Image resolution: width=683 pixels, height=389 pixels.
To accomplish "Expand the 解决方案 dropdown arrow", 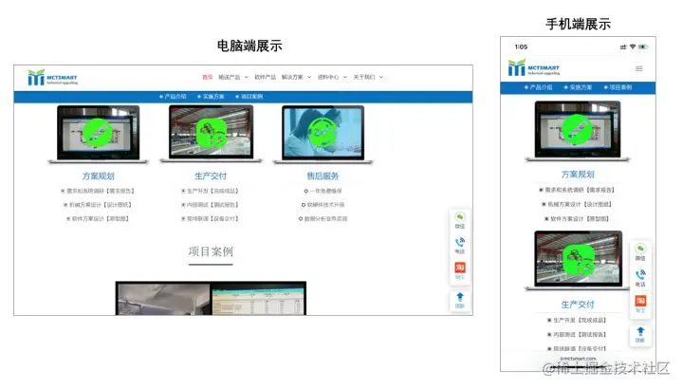I will (x=309, y=77).
